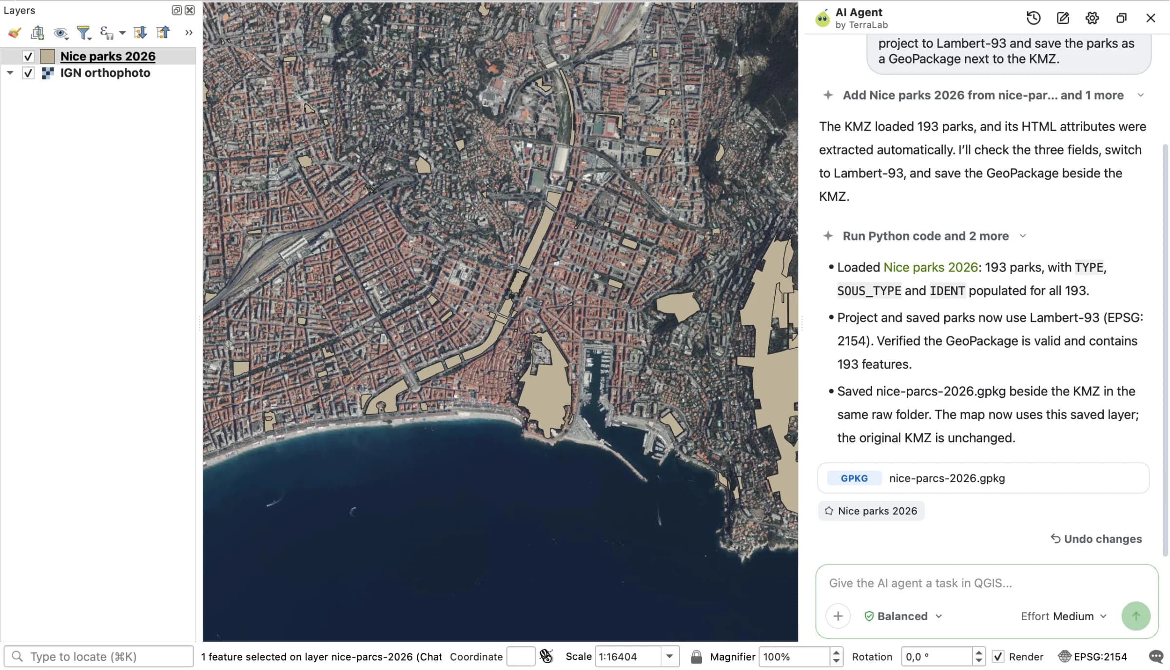Click the AI agent task input field
Screen dimensions: 1170x670
(986, 583)
